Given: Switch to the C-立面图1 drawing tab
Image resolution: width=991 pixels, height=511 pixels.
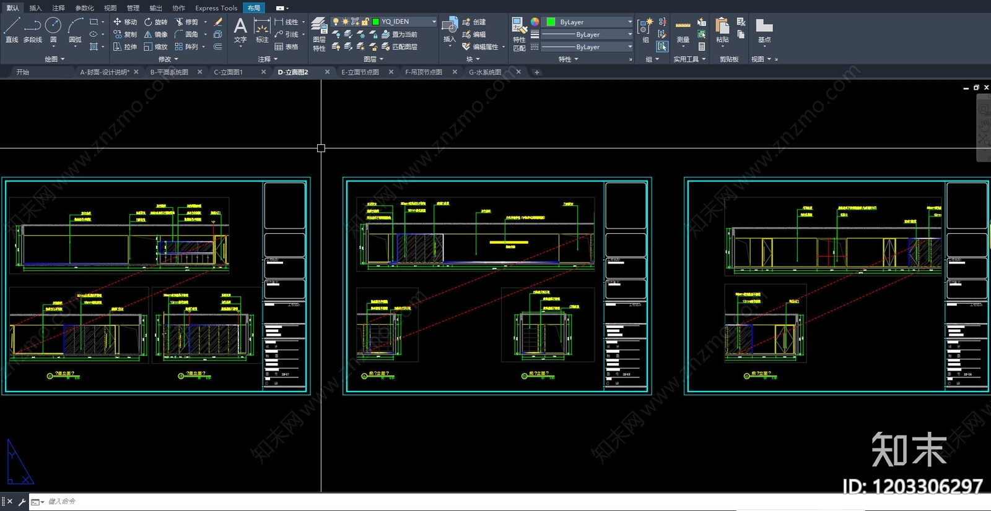Looking at the screenshot, I should click(229, 72).
